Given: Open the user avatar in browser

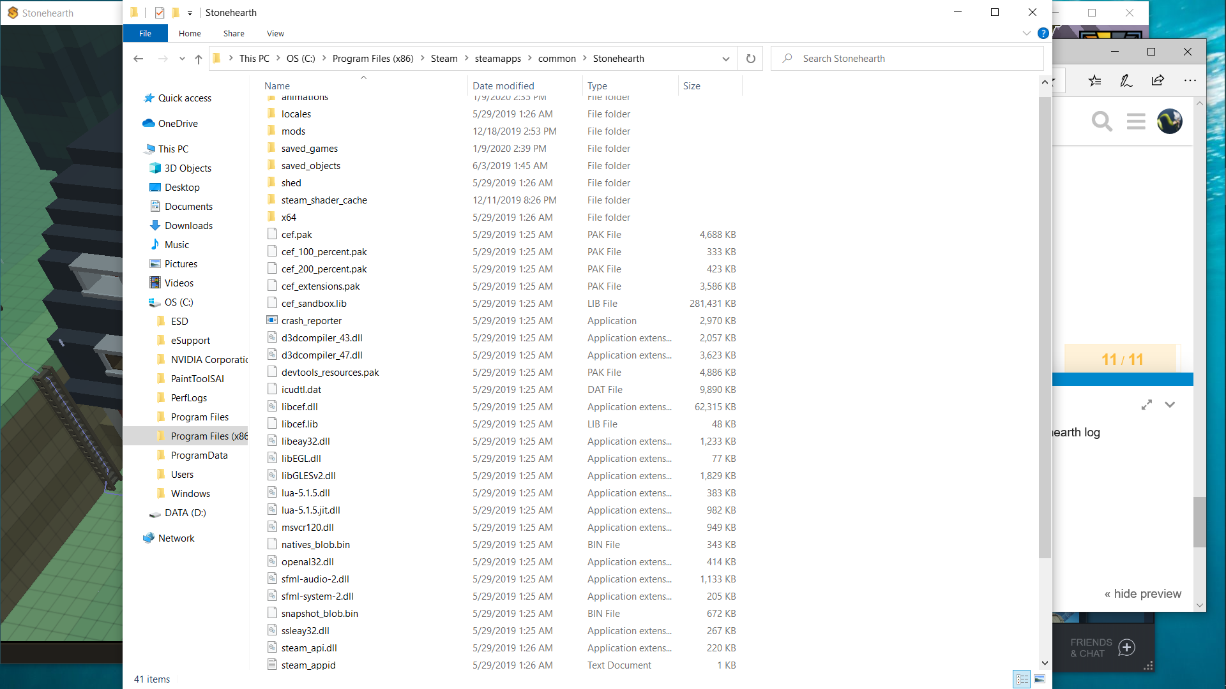Looking at the screenshot, I should tap(1170, 121).
